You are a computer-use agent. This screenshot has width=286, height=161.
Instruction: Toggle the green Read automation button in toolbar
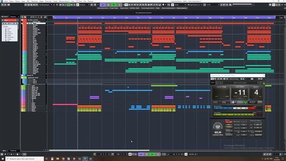[69, 5]
